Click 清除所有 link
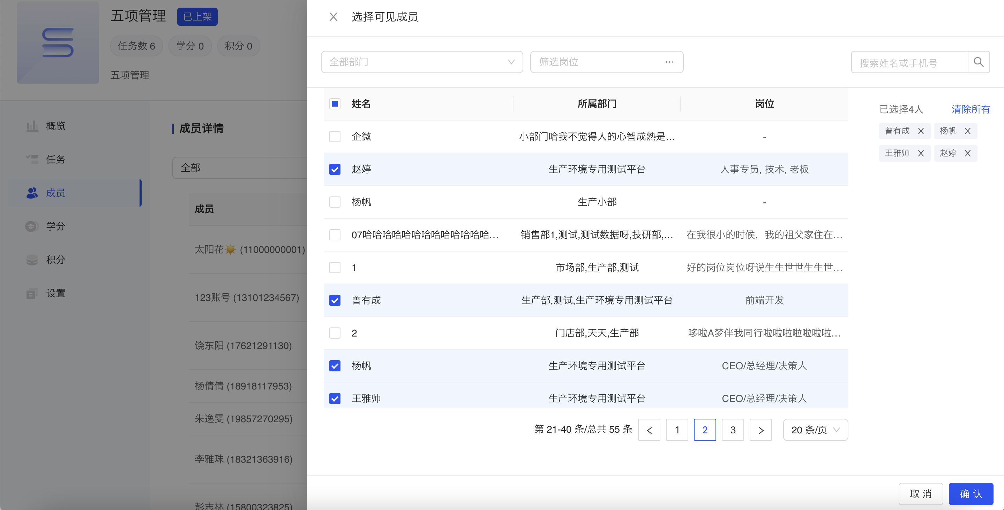 (x=971, y=109)
